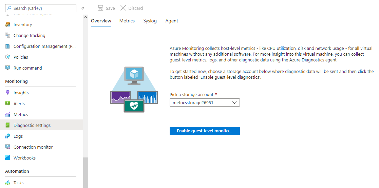The width and height of the screenshot is (379, 188).
Task: Click the Diagnostic settings icon
Action: click(8, 126)
